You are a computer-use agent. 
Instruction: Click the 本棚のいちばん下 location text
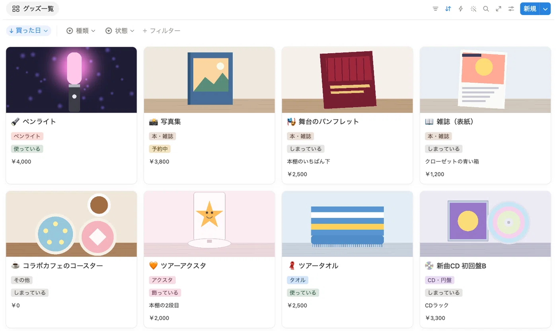308,161
